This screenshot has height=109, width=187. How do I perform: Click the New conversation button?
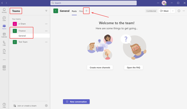point(76,102)
